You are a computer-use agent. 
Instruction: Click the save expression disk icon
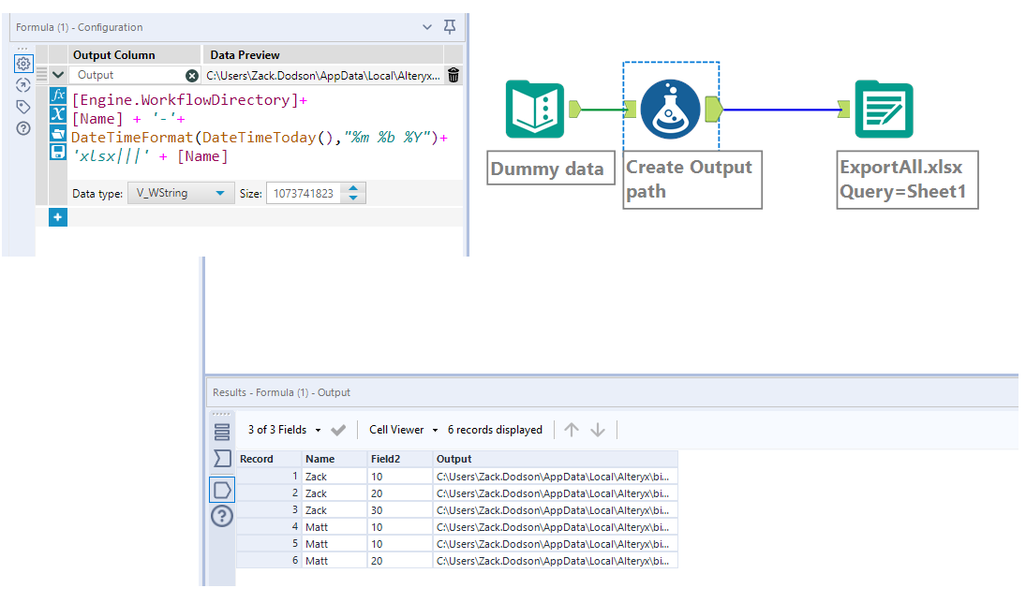click(58, 152)
